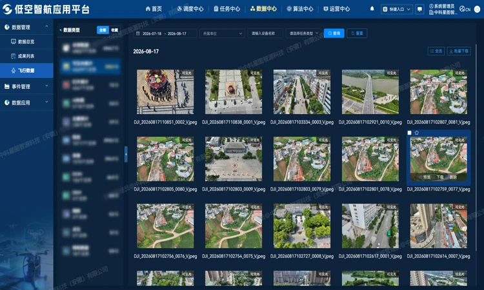The image size is (484, 290).
Task: Open thumbnail DJI_20260817102727_0008_V.jpeg
Action: (x=302, y=226)
